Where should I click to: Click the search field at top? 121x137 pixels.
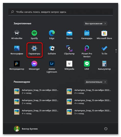pyautogui.click(x=60, y=12)
